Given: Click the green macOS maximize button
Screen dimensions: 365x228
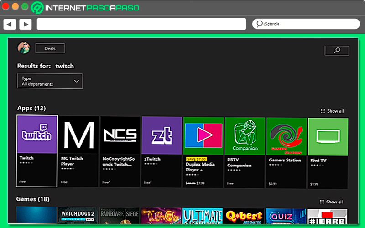Looking at the screenshot, I should click(x=25, y=6).
